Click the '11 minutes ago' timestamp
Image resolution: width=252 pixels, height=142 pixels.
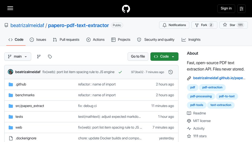(x=162, y=106)
